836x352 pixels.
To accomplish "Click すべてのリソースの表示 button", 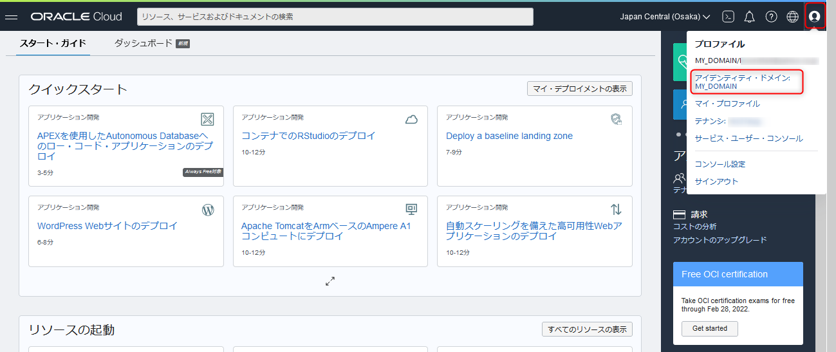I will point(587,329).
